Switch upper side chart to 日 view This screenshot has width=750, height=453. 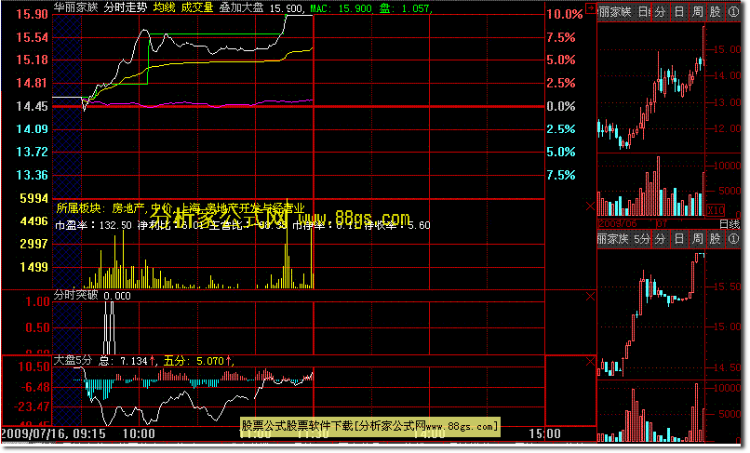pos(679,12)
